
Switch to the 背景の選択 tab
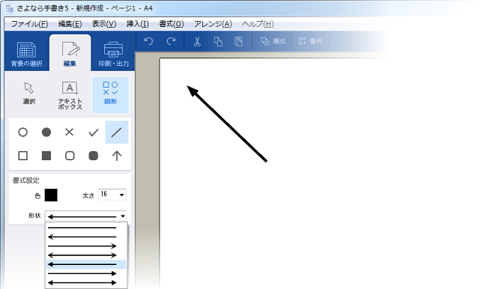[27, 52]
